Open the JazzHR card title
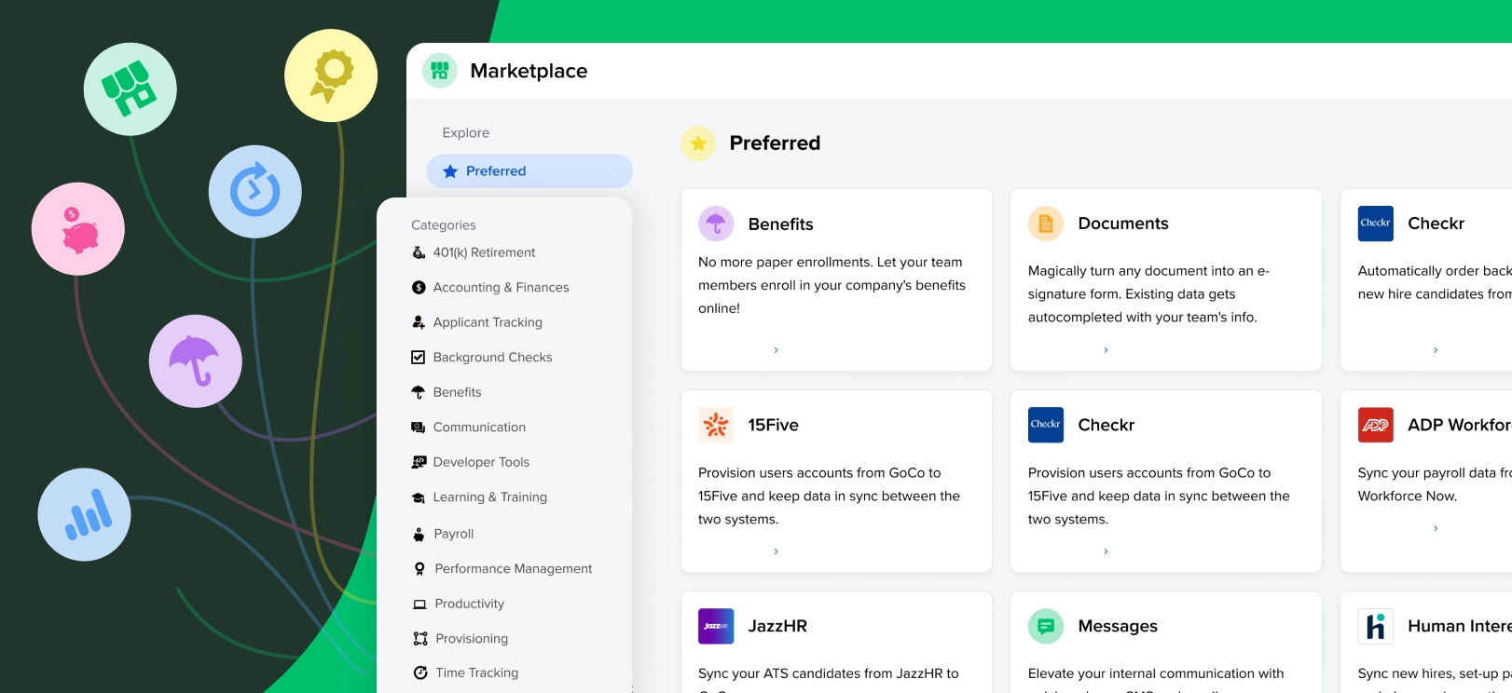The height and width of the screenshot is (693, 1512). [777, 626]
